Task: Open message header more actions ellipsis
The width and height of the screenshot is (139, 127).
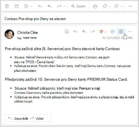Action: click(130, 32)
